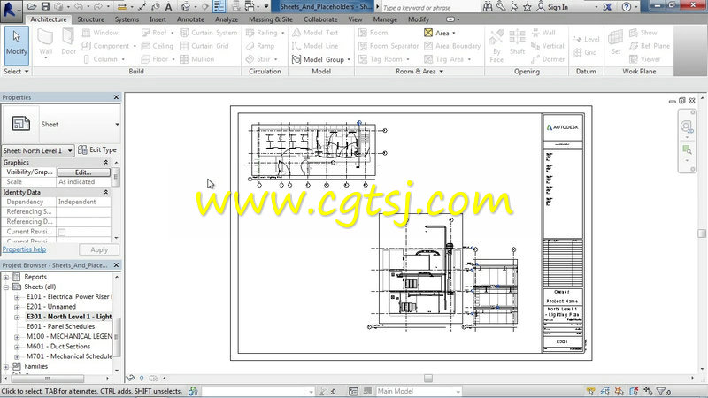This screenshot has width=708, height=398.
Task: Open the Sheet type selector dropdown
Action: coord(117,124)
